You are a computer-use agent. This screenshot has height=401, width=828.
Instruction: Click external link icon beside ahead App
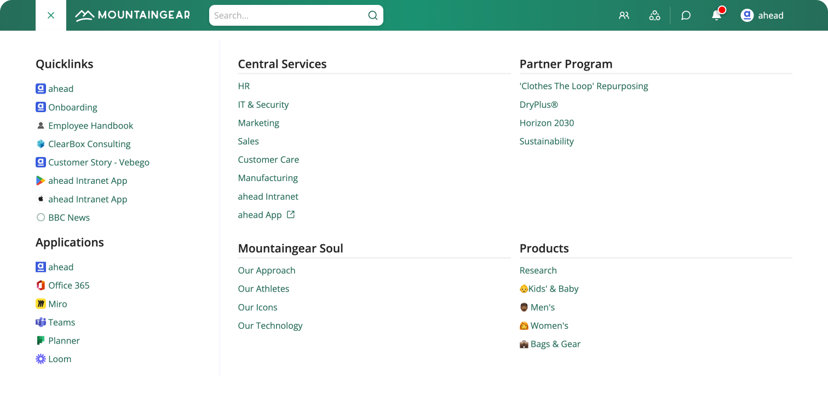pos(291,214)
